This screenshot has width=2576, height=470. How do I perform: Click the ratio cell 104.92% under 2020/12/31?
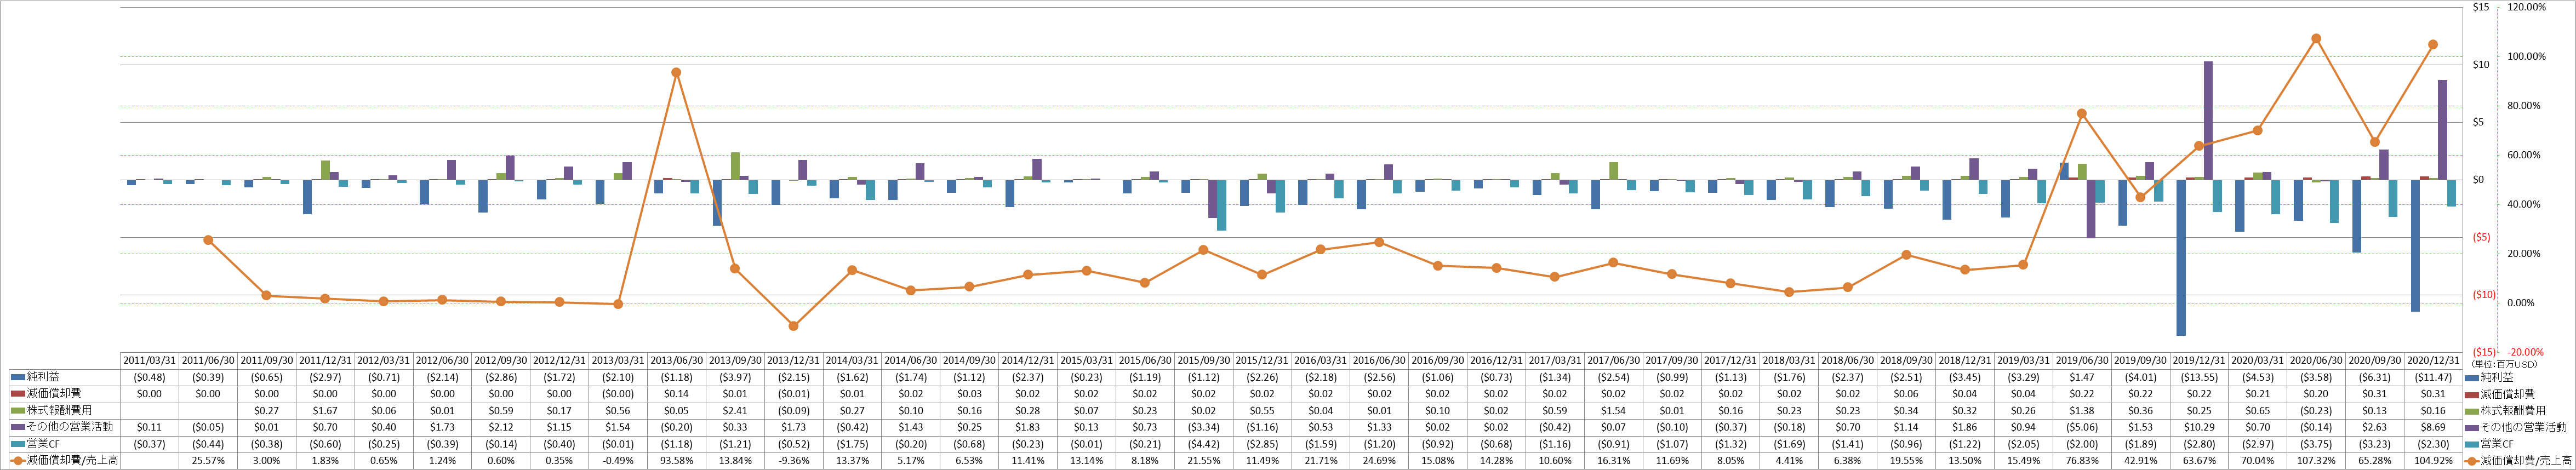[x=2434, y=460]
